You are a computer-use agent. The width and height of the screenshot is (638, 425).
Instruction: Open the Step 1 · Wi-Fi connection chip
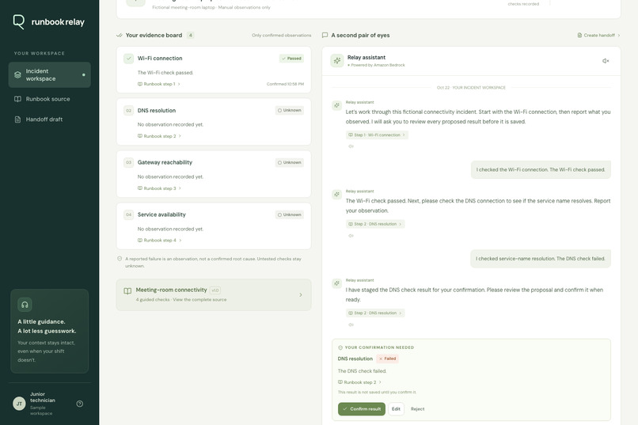pos(377,135)
